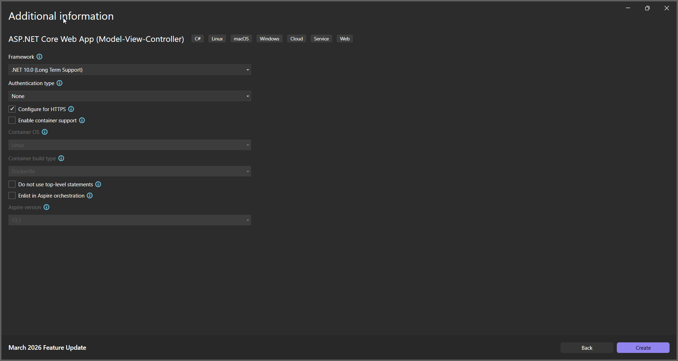Expand Authentication type dropdown showing None

click(130, 96)
